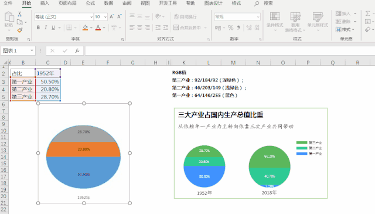This screenshot has height=214, width=375.
Task: Switch to the 插入 ribbon tab
Action: (45, 4)
